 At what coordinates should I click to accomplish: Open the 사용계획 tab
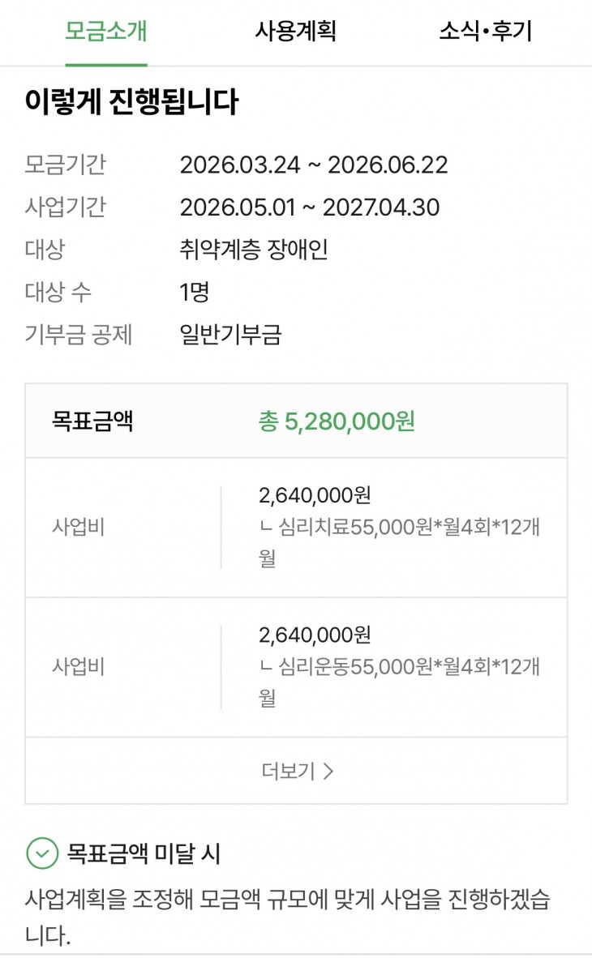pyautogui.click(x=295, y=32)
